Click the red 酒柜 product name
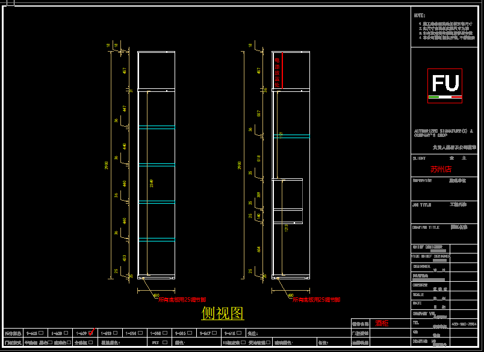484x352 pixels. tap(382, 323)
